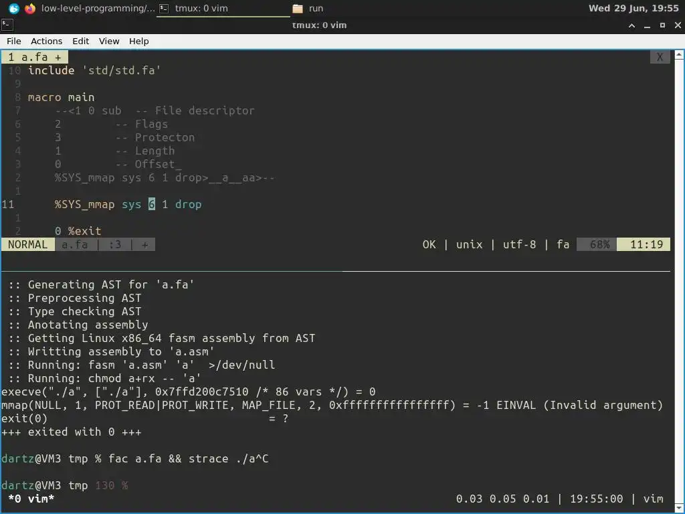This screenshot has height=514, width=685.
Task: Click ':: Writting assembly to a.asm' line
Action: [x=111, y=351]
